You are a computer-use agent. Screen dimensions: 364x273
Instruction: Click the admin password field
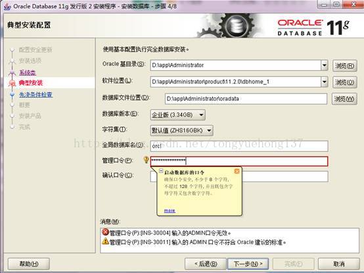239,161
